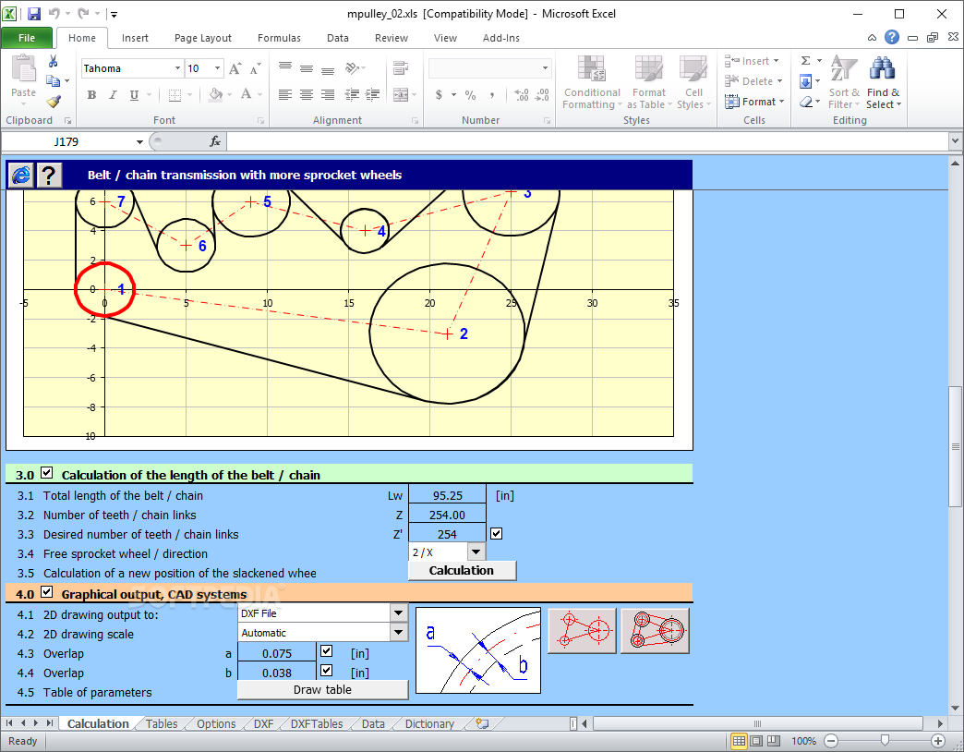
Task: Switch to Page Layout view button
Action: 756,741
